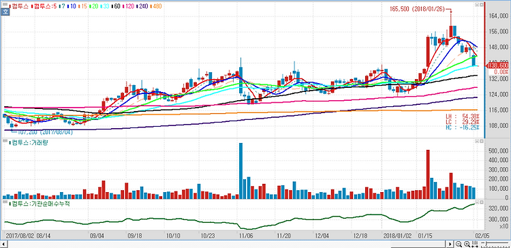Click the bar spacing adjust icon
The height and width of the screenshot is (248, 511).
pos(475,244)
